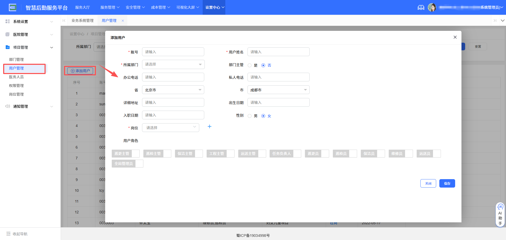Click the 系统设置 gear icon in sidebar
Image resolution: width=506 pixels, height=240 pixels.
pos(8,21)
